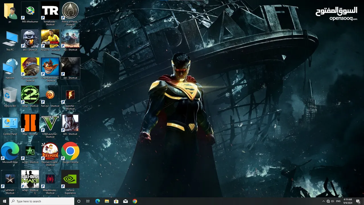The width and height of the screenshot is (364, 205).
Task: Open Microsoft Store from the taskbar
Action: [x=116, y=201]
